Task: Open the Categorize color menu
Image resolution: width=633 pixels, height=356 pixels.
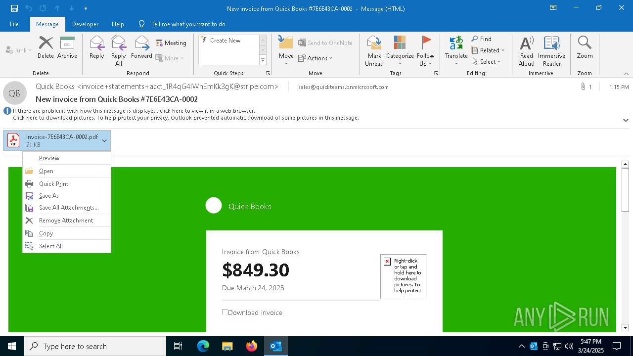Action: tap(400, 50)
